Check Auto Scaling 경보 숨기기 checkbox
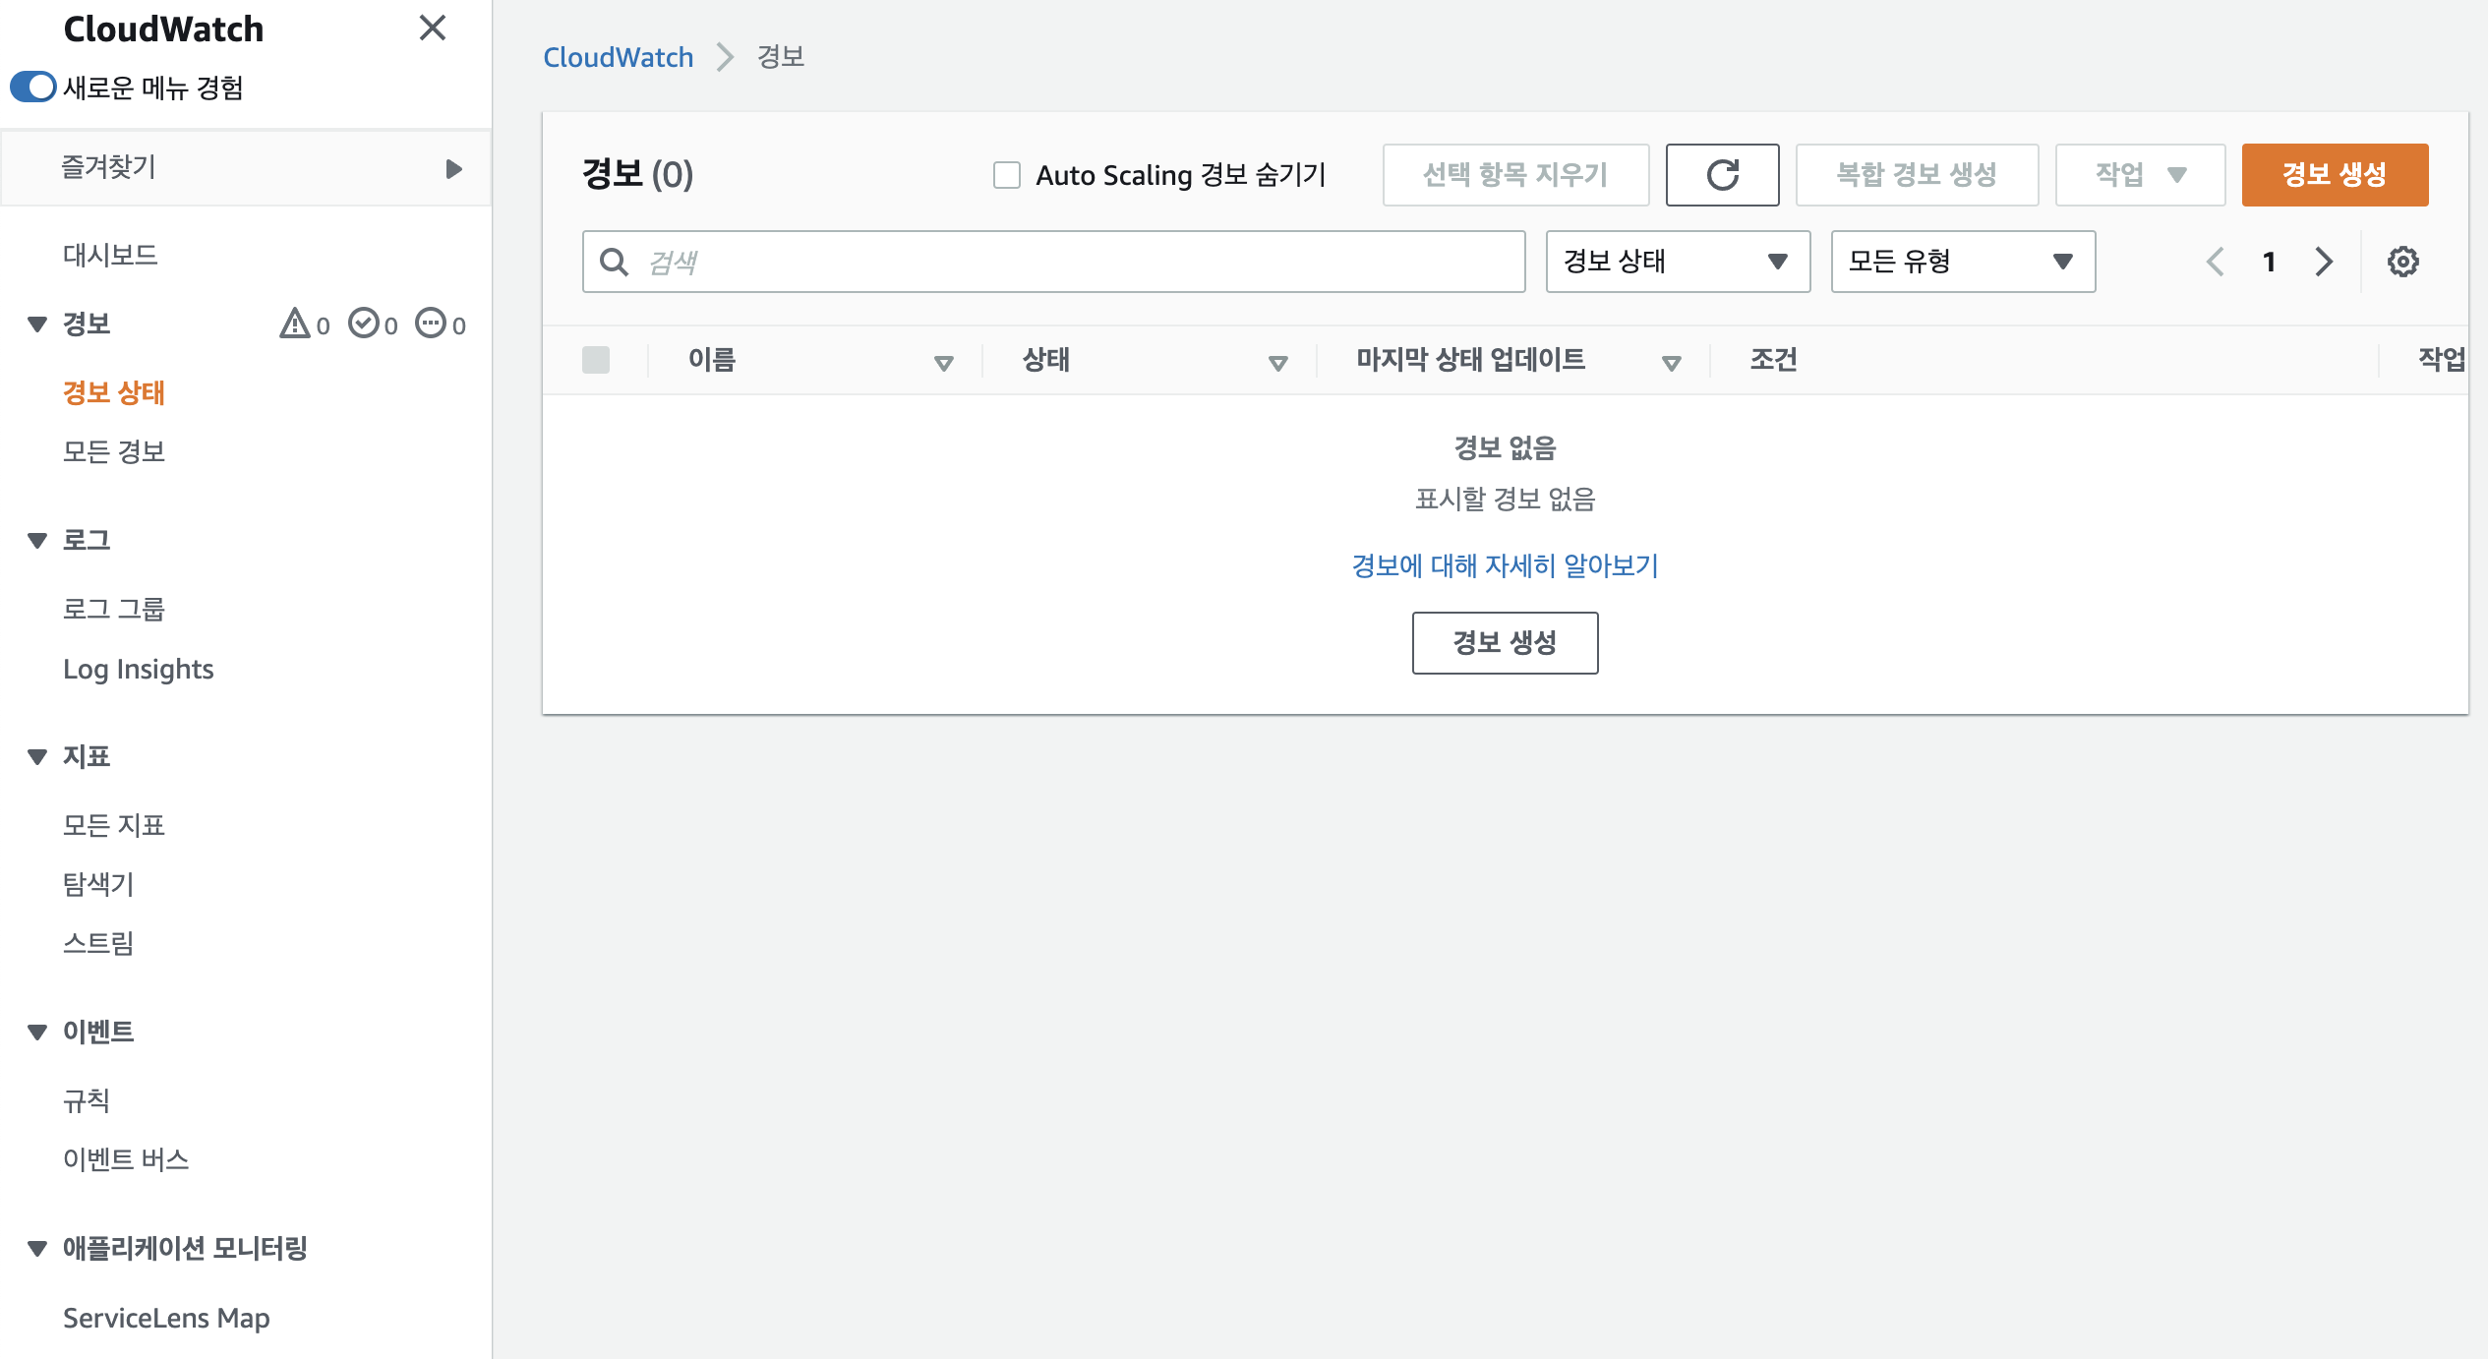This screenshot has width=2488, height=1359. tap(1006, 175)
